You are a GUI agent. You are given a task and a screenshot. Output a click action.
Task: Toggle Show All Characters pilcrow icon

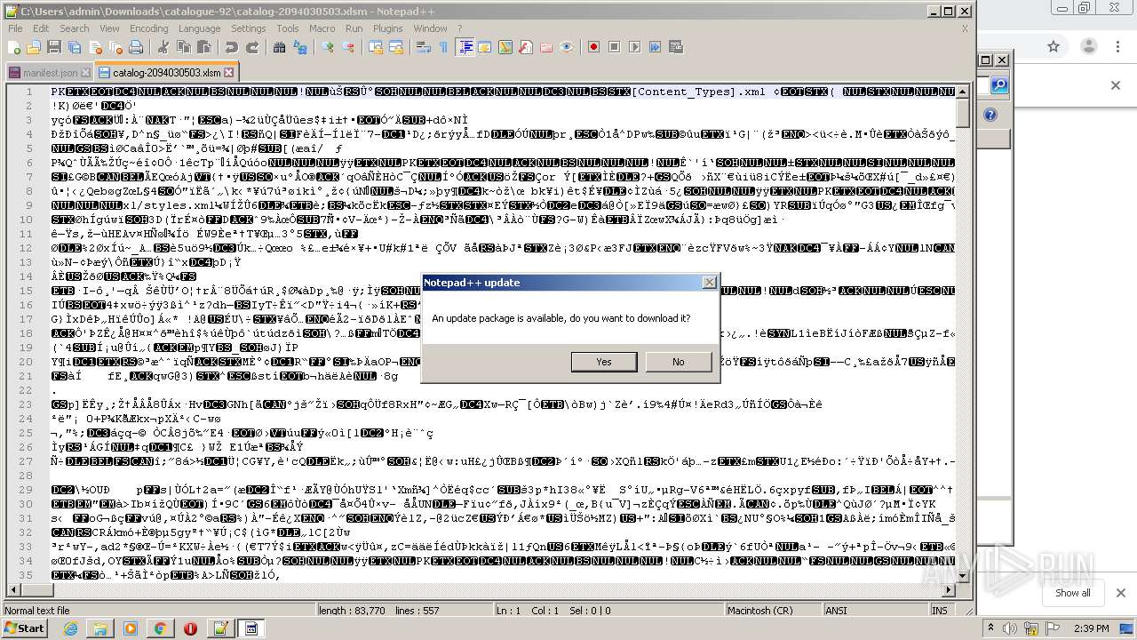click(444, 47)
